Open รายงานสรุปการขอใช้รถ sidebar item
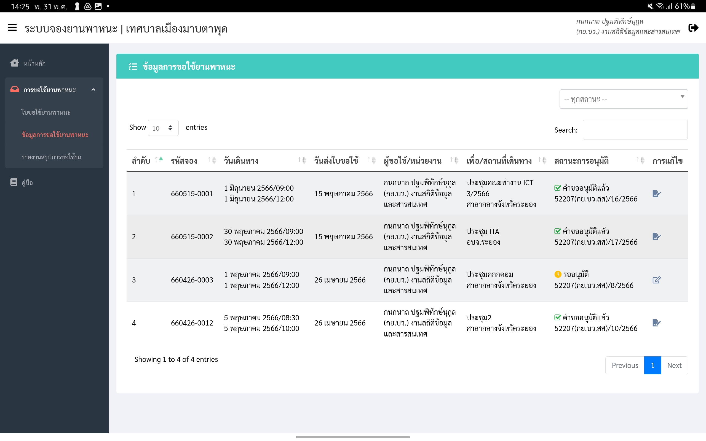Image resolution: width=706 pixels, height=441 pixels. pyautogui.click(x=51, y=157)
